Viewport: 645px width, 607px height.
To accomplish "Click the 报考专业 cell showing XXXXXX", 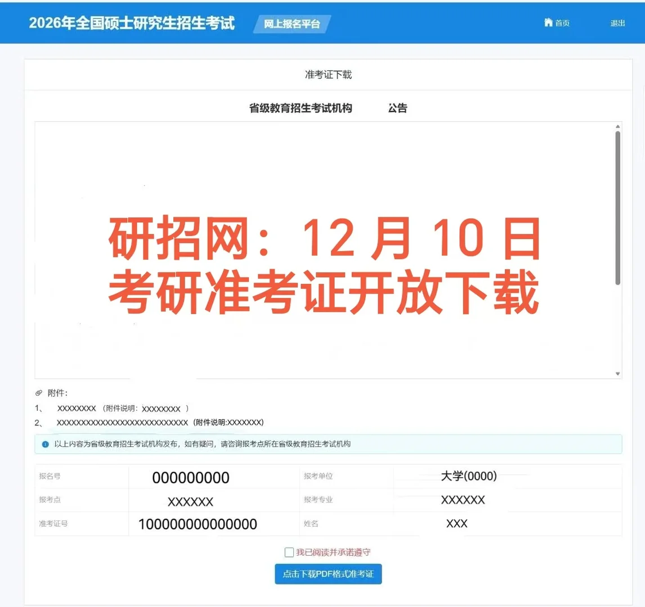I will pos(463,500).
